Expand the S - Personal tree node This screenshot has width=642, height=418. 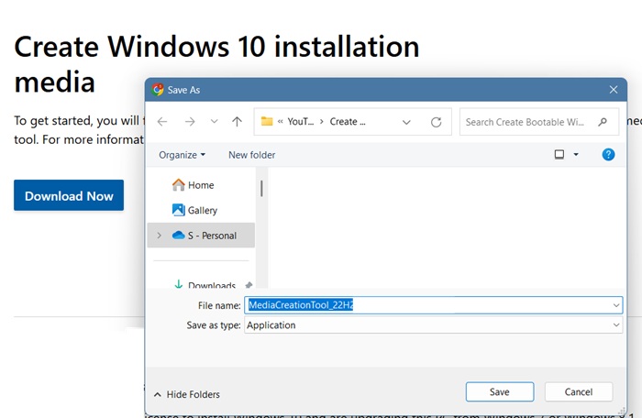coord(160,236)
